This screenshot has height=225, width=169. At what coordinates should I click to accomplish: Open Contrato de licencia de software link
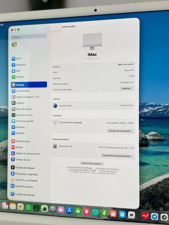[x=79, y=167]
